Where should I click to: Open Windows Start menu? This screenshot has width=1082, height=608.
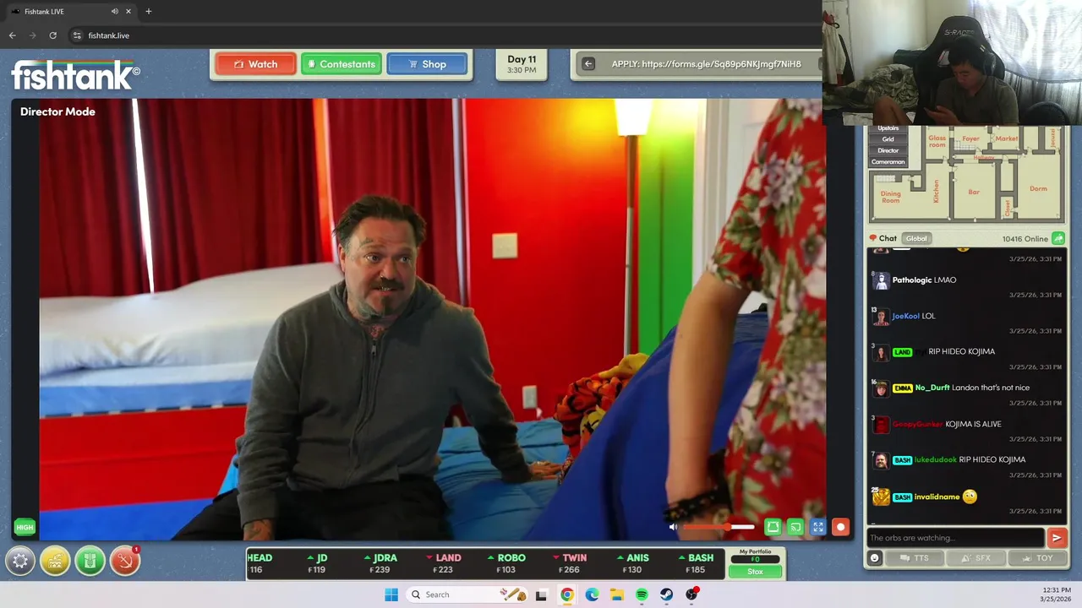click(391, 594)
